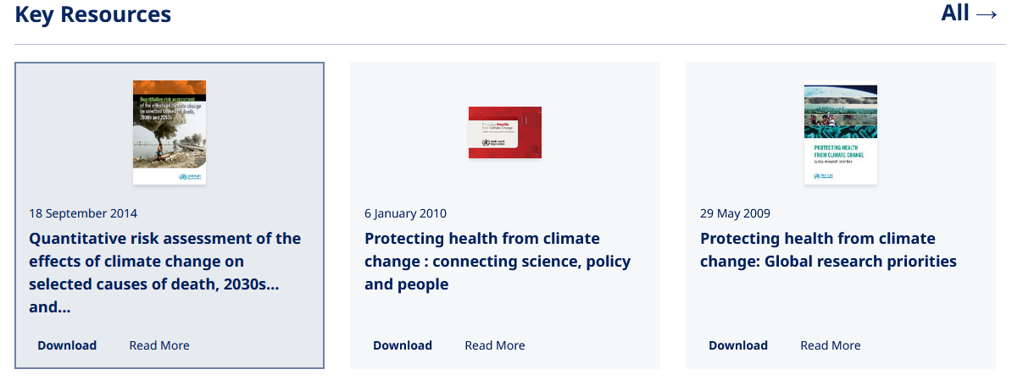Download the 29 May 2009 publication
1012x386 pixels.
[x=738, y=345]
